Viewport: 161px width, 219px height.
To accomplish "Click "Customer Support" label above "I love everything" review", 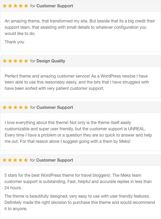I will coord(55,107).
